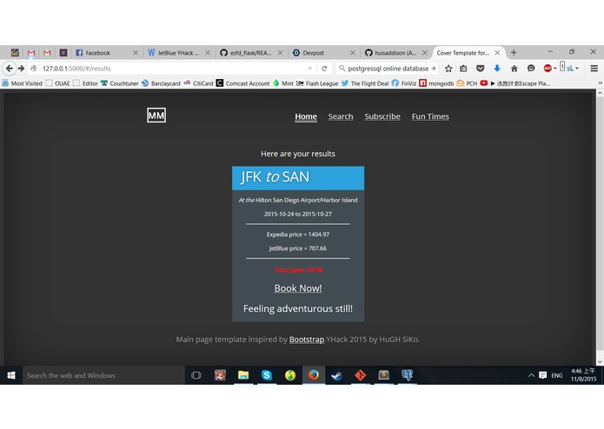Viewport: 604px width, 429px height.
Task: Open the pinned Slack tab
Action: pyautogui.click(x=63, y=53)
